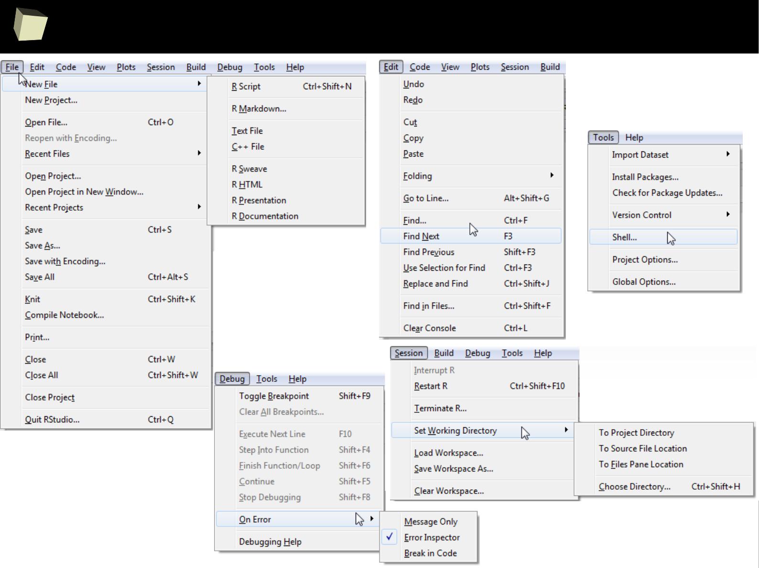Click Knit in the File menu
The image size is (759, 568).
pos(33,299)
